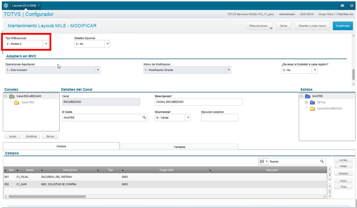Click the Ejecucion posterior input field
Screen dimensions: 357x208
click(x=220, y=118)
